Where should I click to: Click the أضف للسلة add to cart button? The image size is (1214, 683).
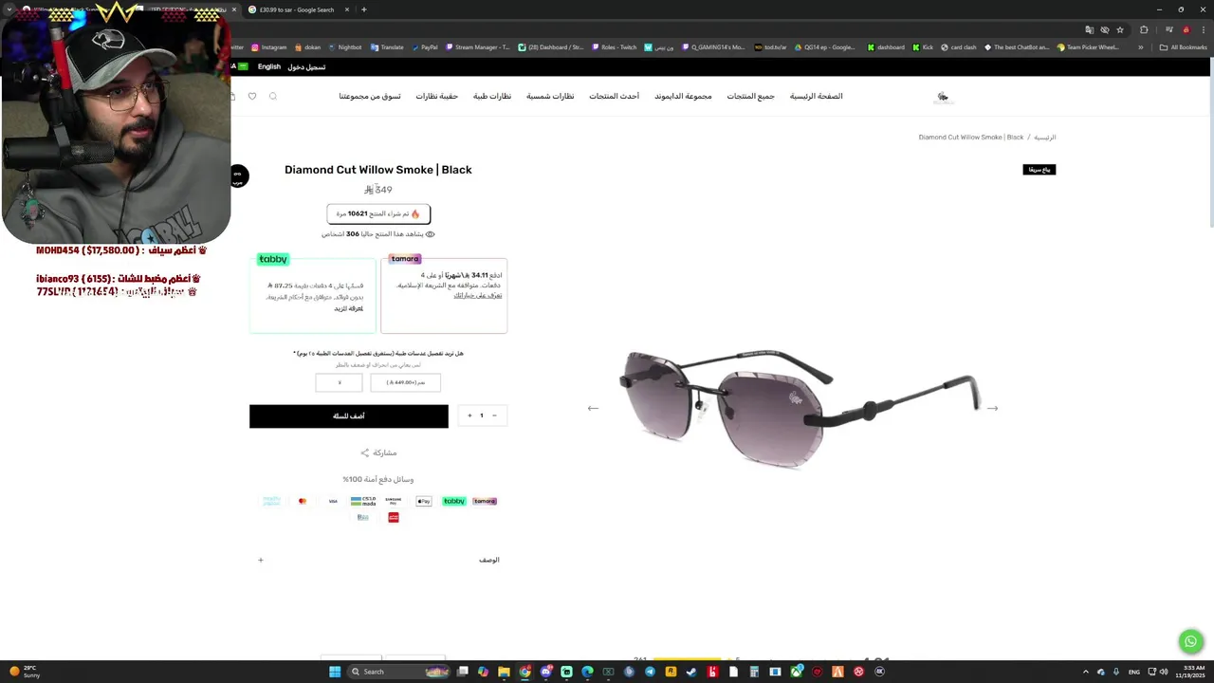(x=349, y=415)
